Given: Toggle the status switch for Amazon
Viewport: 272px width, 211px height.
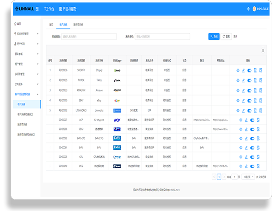Looking at the screenshot, I should pyautogui.click(x=249, y=90).
